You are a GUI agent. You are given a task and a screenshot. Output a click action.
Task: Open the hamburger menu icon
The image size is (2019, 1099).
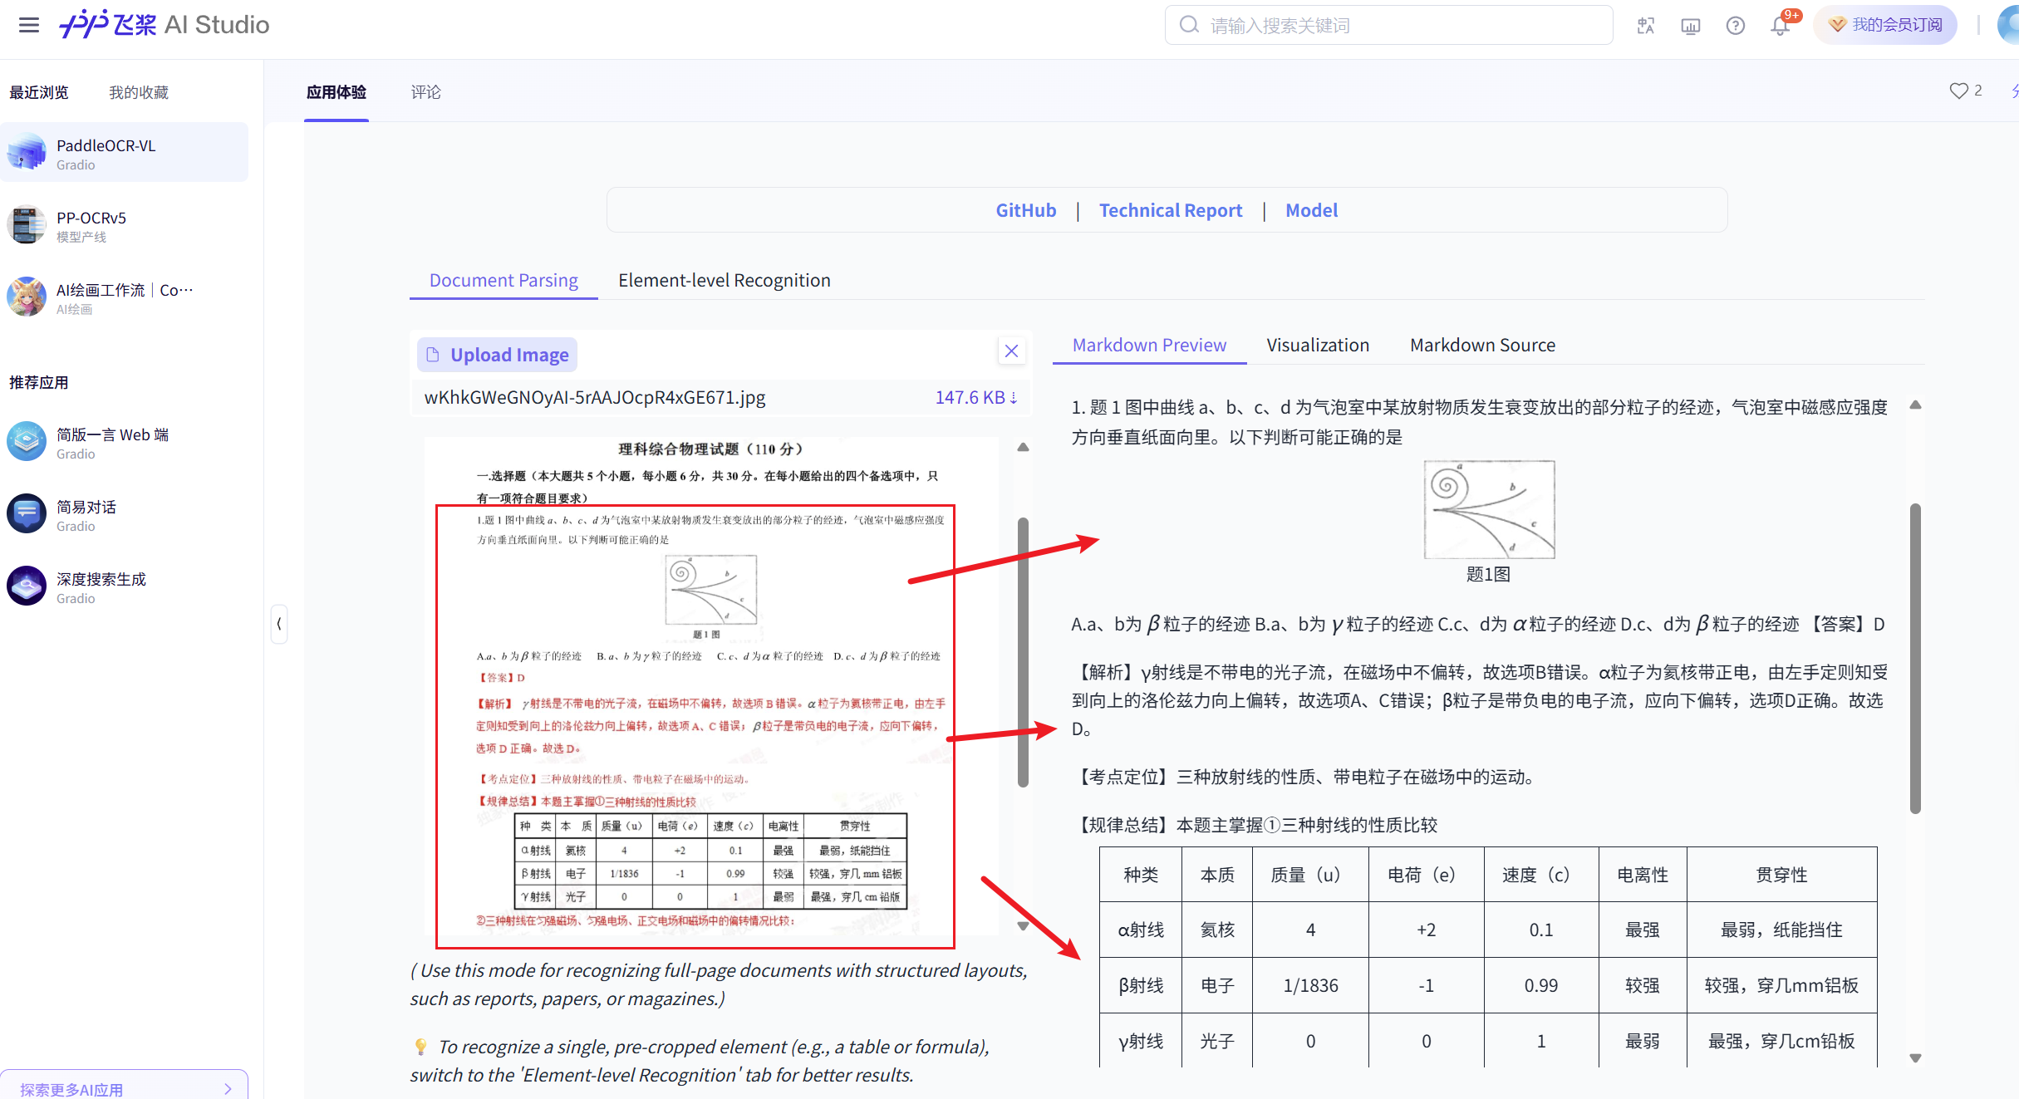[29, 25]
